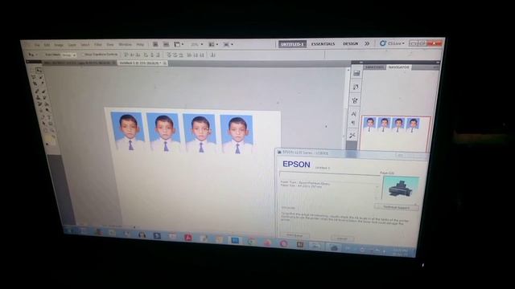Open the Filter menu
This screenshot has width=515, height=289.
tap(98, 45)
